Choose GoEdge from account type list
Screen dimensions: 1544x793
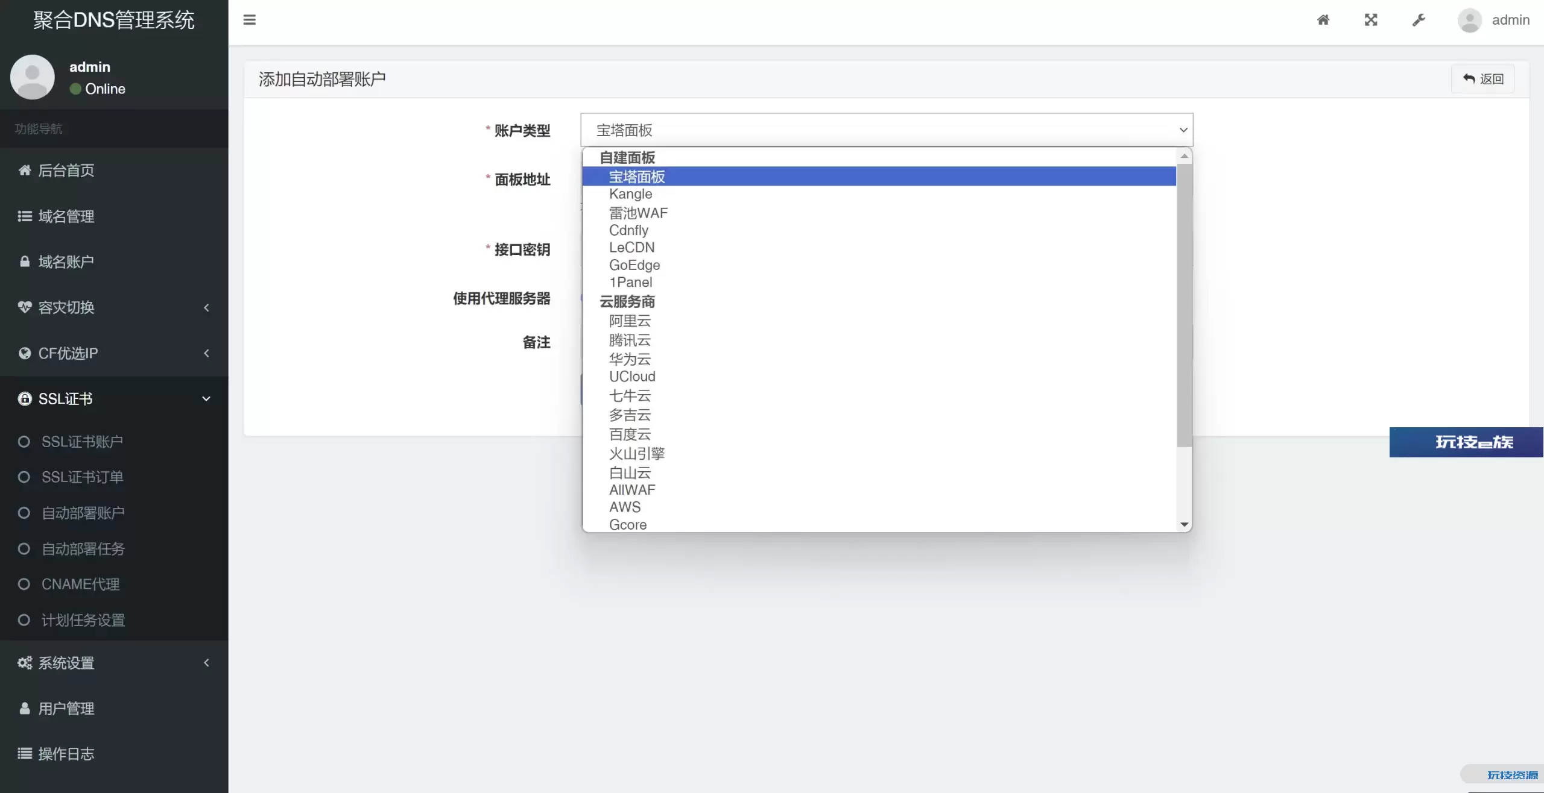(879, 265)
